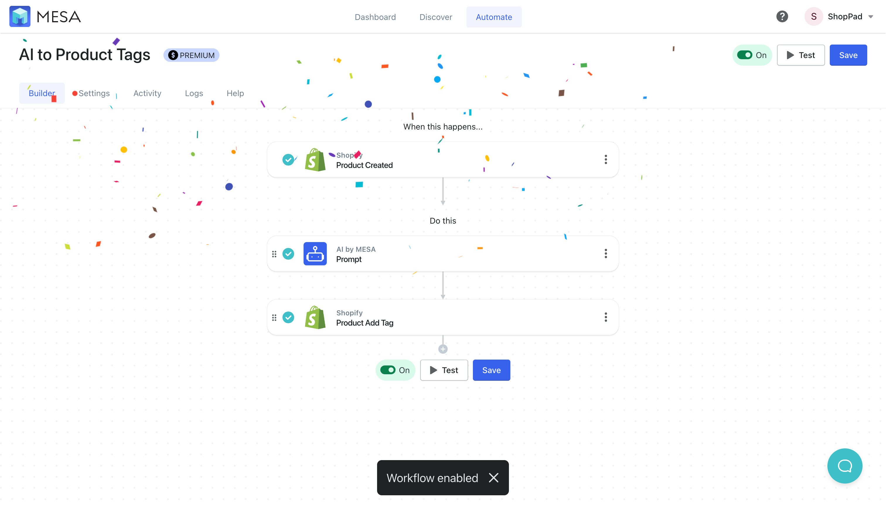Add a step with the plus icon
This screenshot has height=507, width=886.
pyautogui.click(x=443, y=349)
